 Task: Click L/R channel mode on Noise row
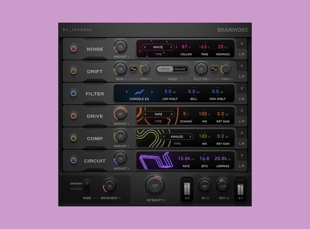242,54
